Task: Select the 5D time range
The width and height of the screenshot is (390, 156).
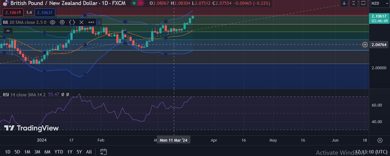Action: click(x=17, y=152)
